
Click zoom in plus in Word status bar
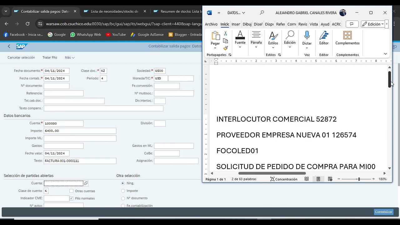(x=373, y=179)
